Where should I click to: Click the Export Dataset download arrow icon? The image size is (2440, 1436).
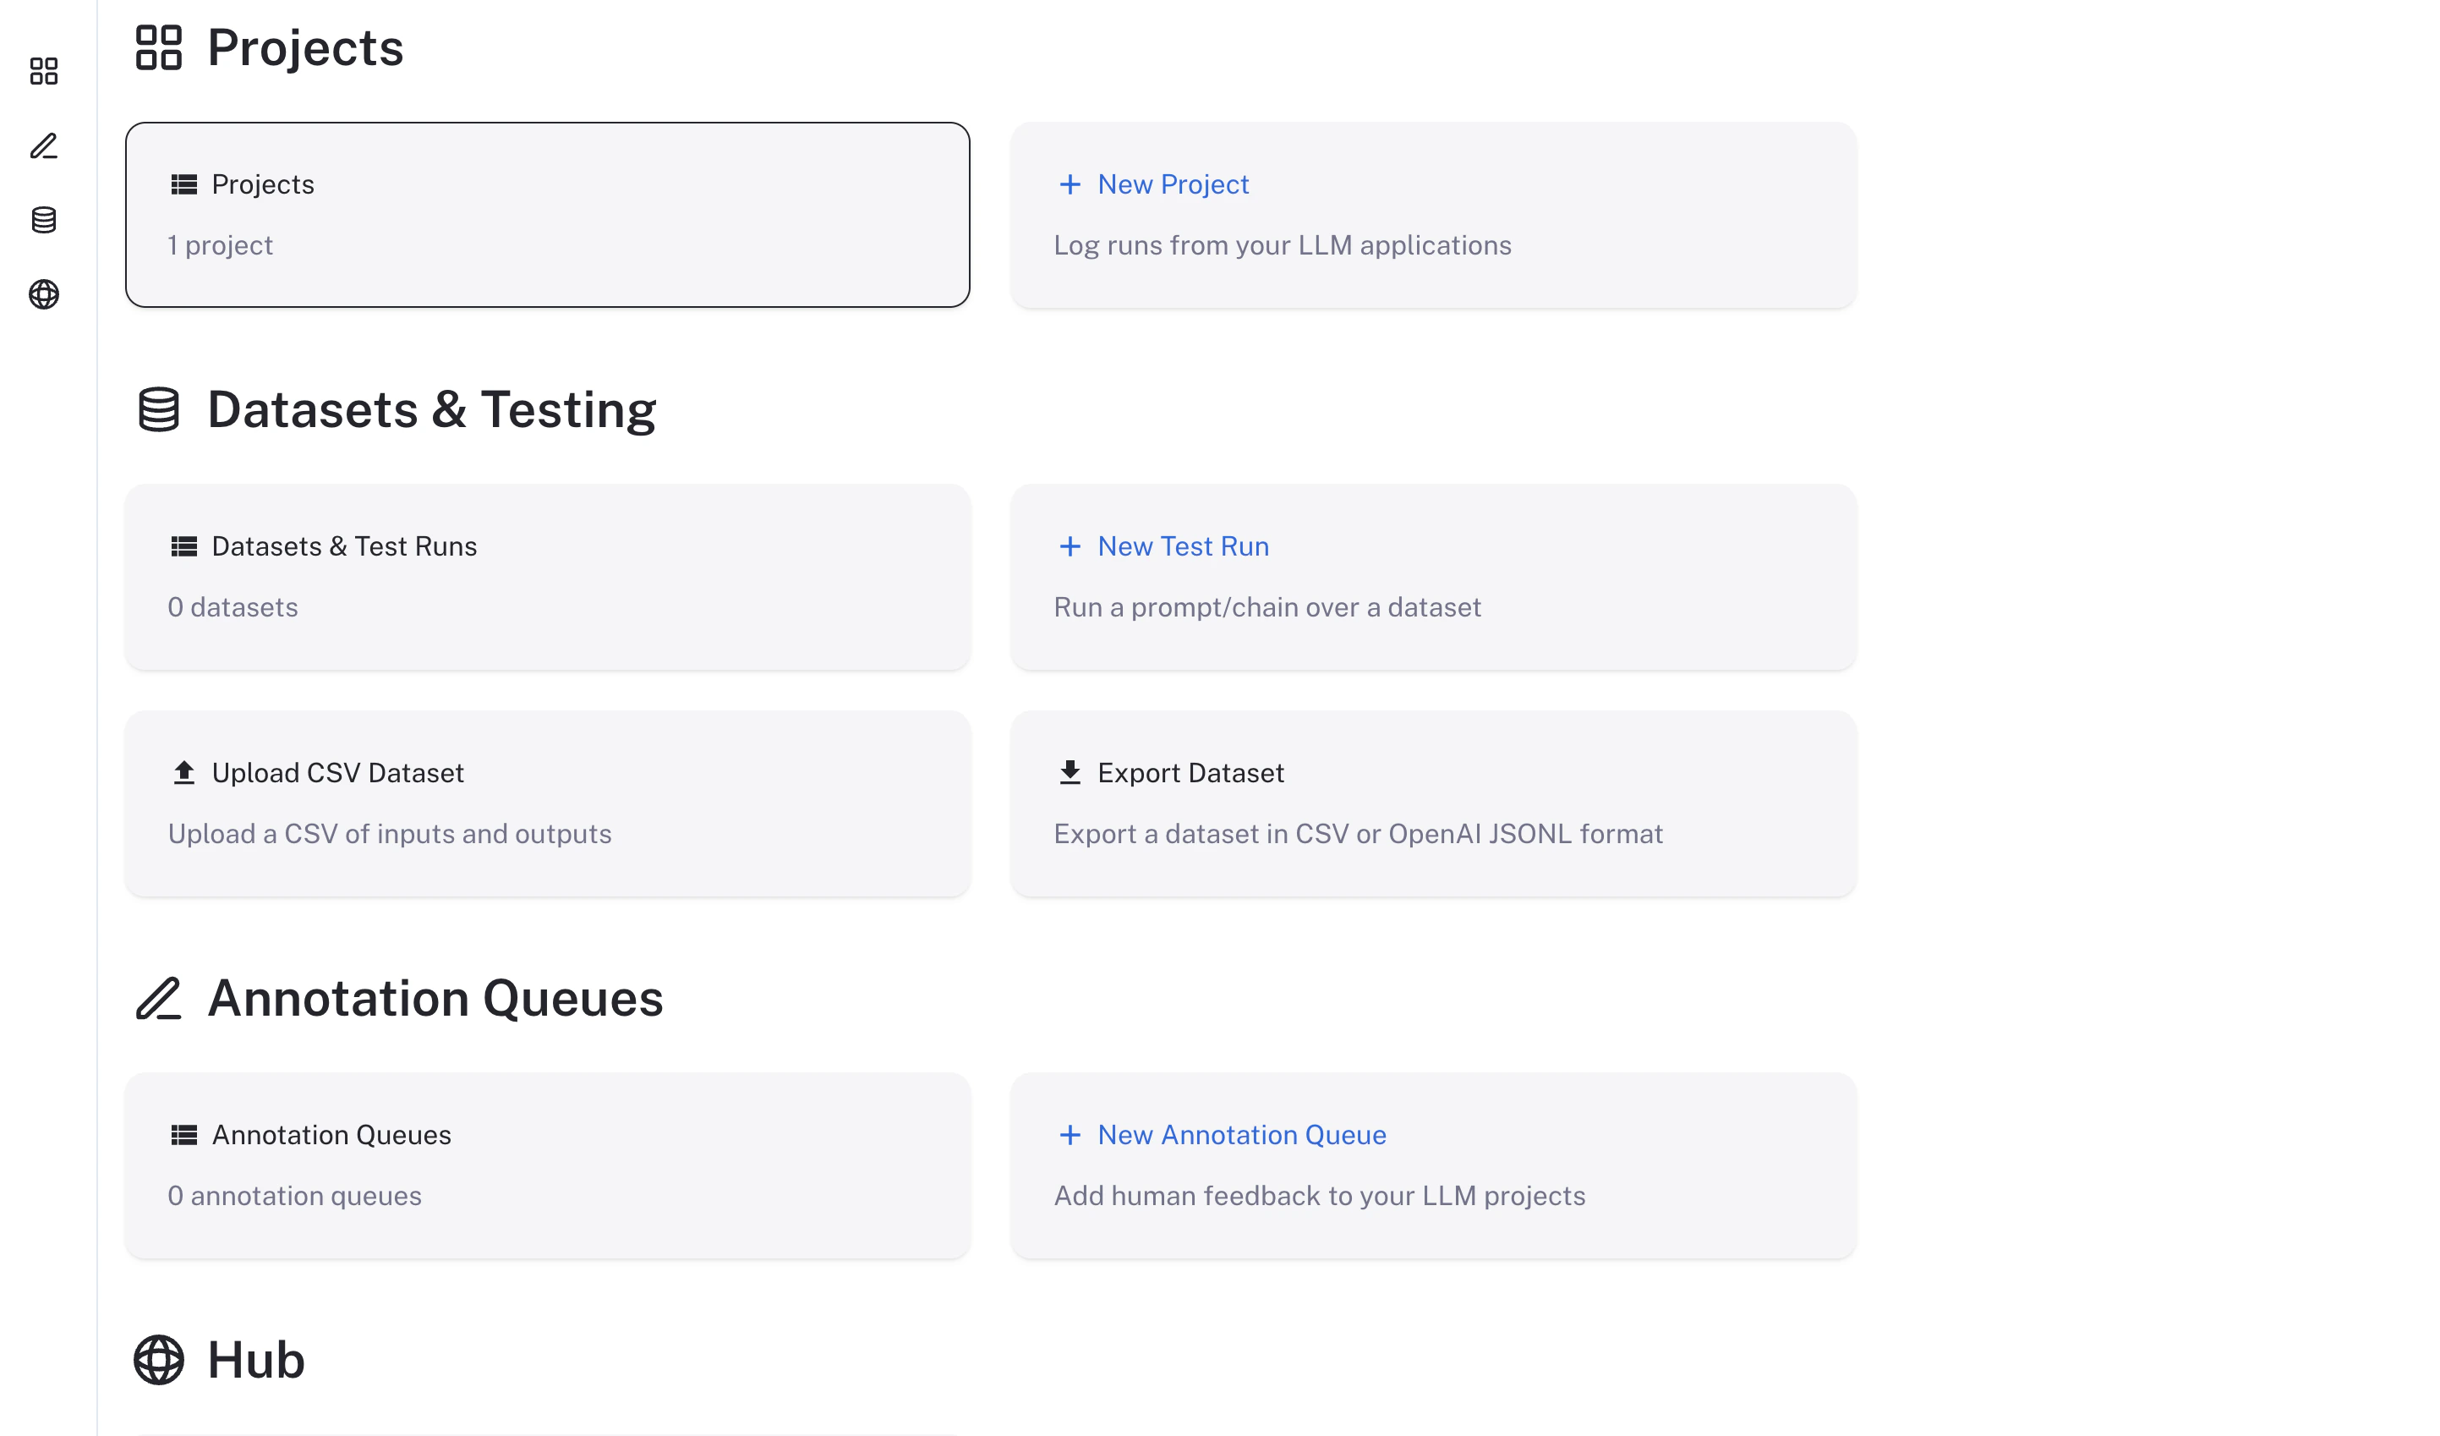coord(1070,772)
